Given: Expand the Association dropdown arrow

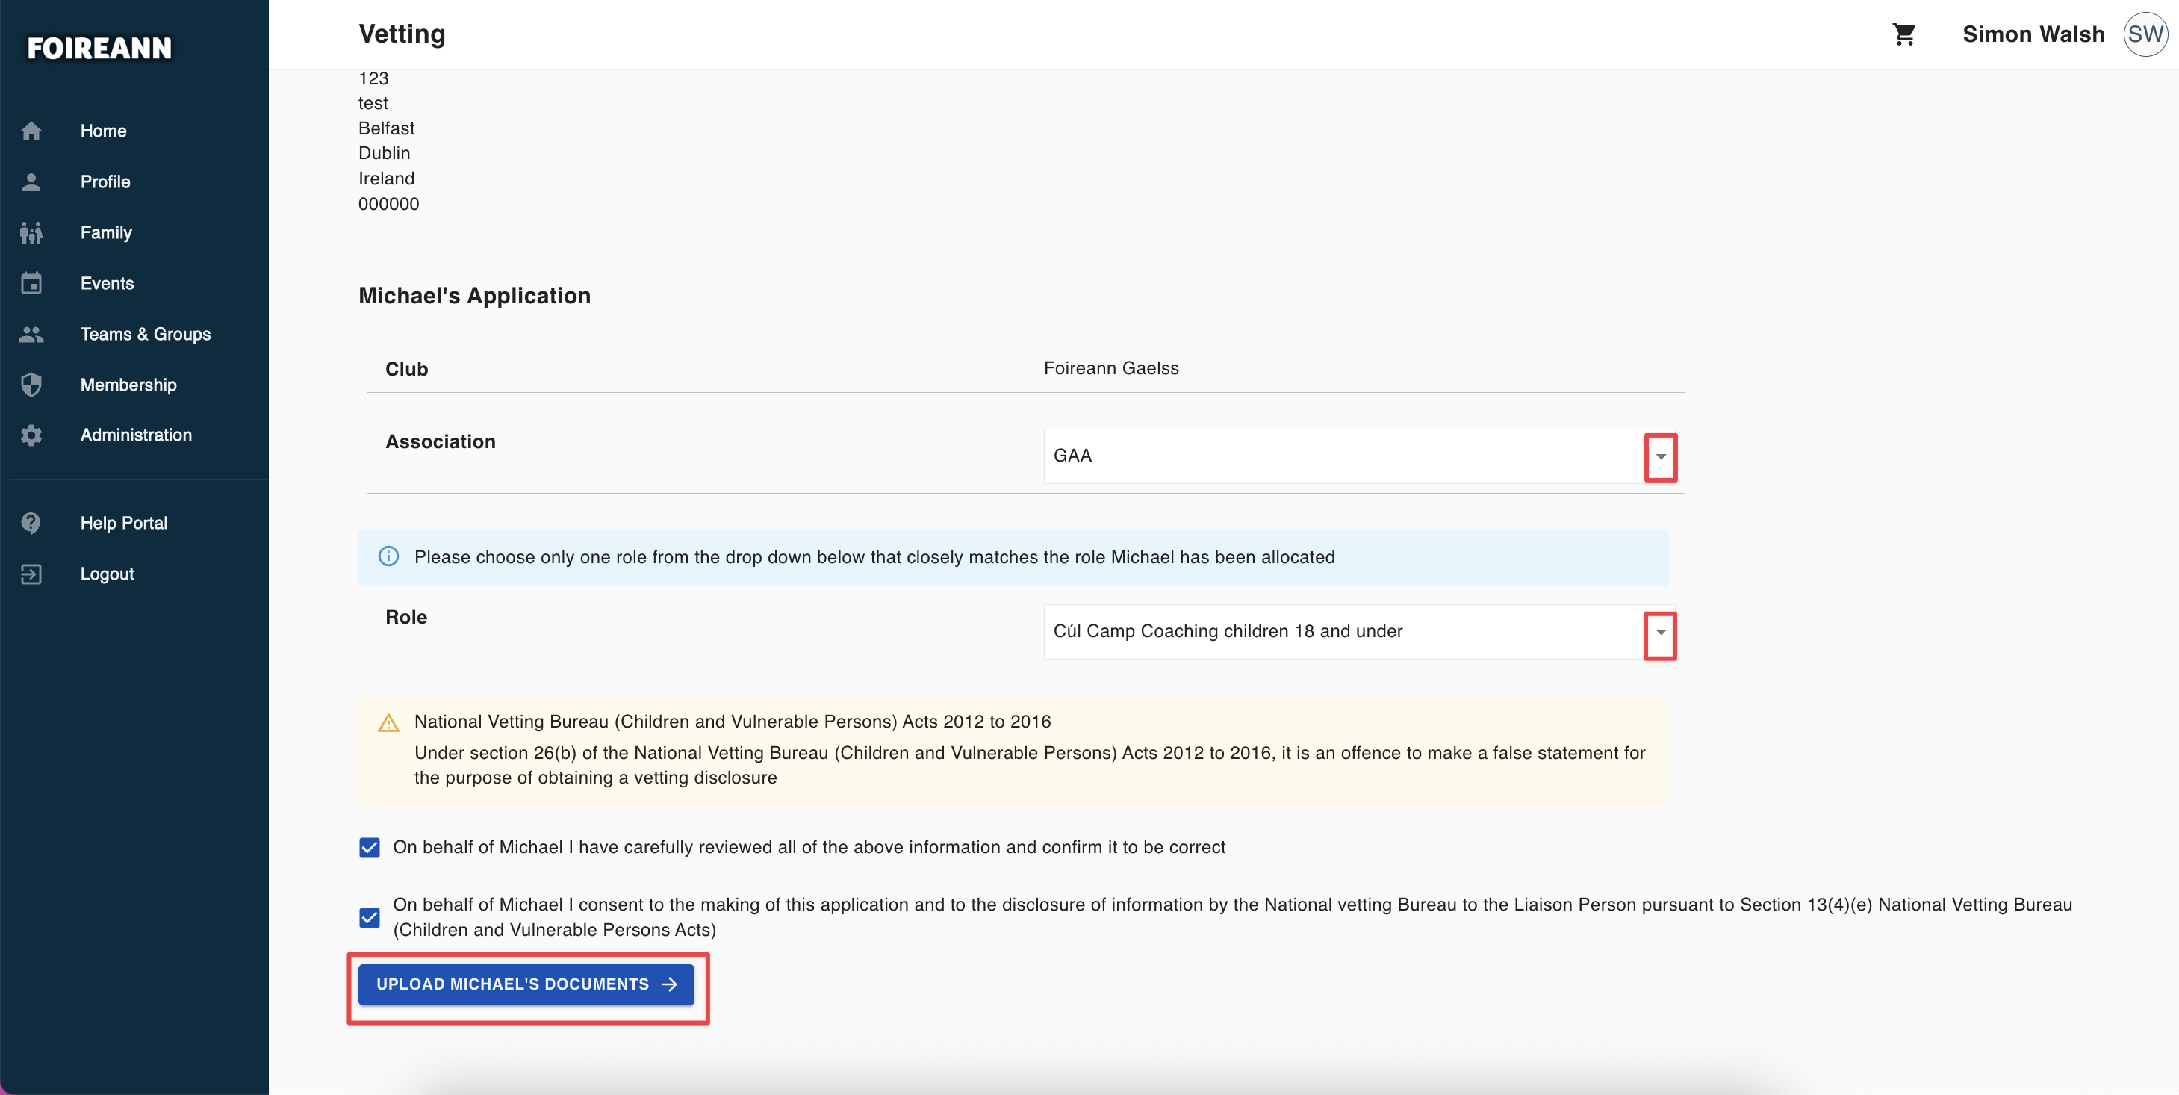Looking at the screenshot, I should tap(1661, 457).
